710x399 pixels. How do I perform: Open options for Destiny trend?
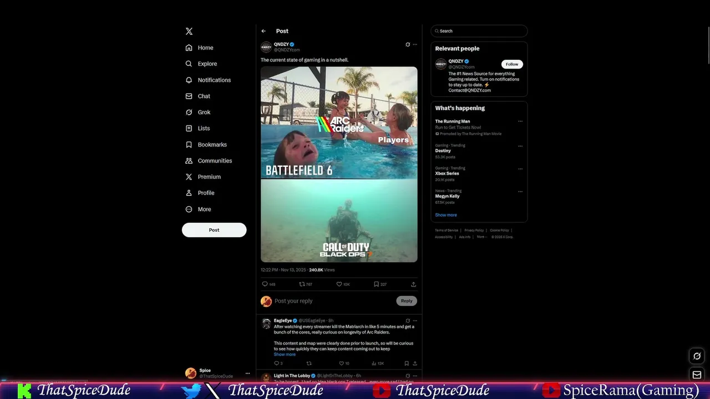pos(520,146)
